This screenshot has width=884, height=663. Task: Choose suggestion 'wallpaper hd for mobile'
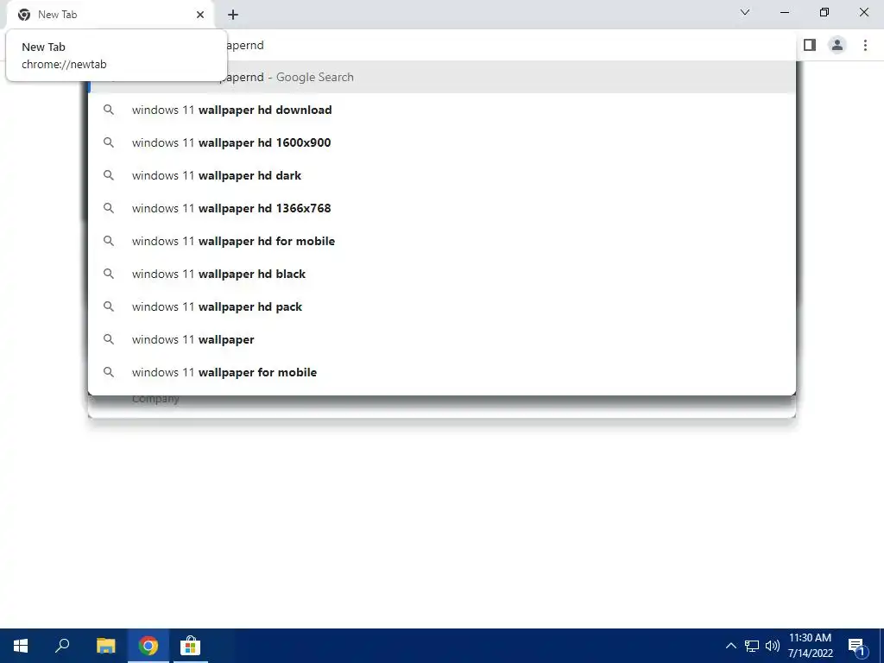click(442, 241)
